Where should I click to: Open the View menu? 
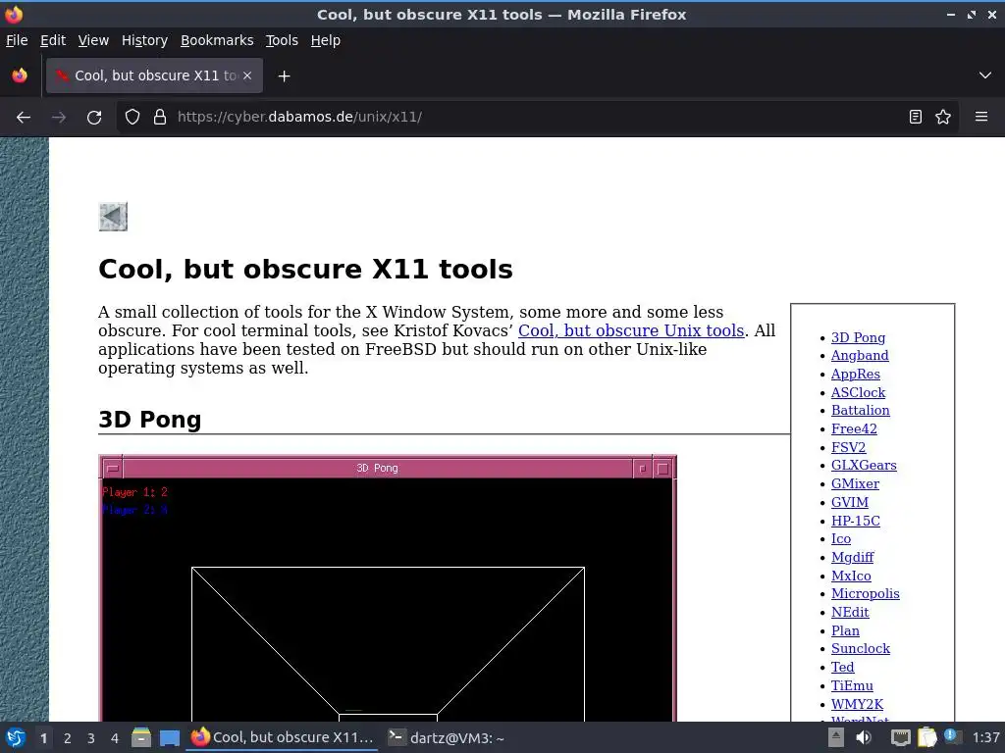click(93, 40)
